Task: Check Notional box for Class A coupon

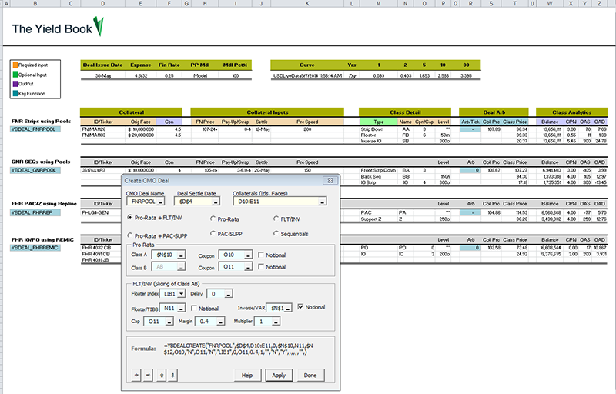Action: point(261,255)
